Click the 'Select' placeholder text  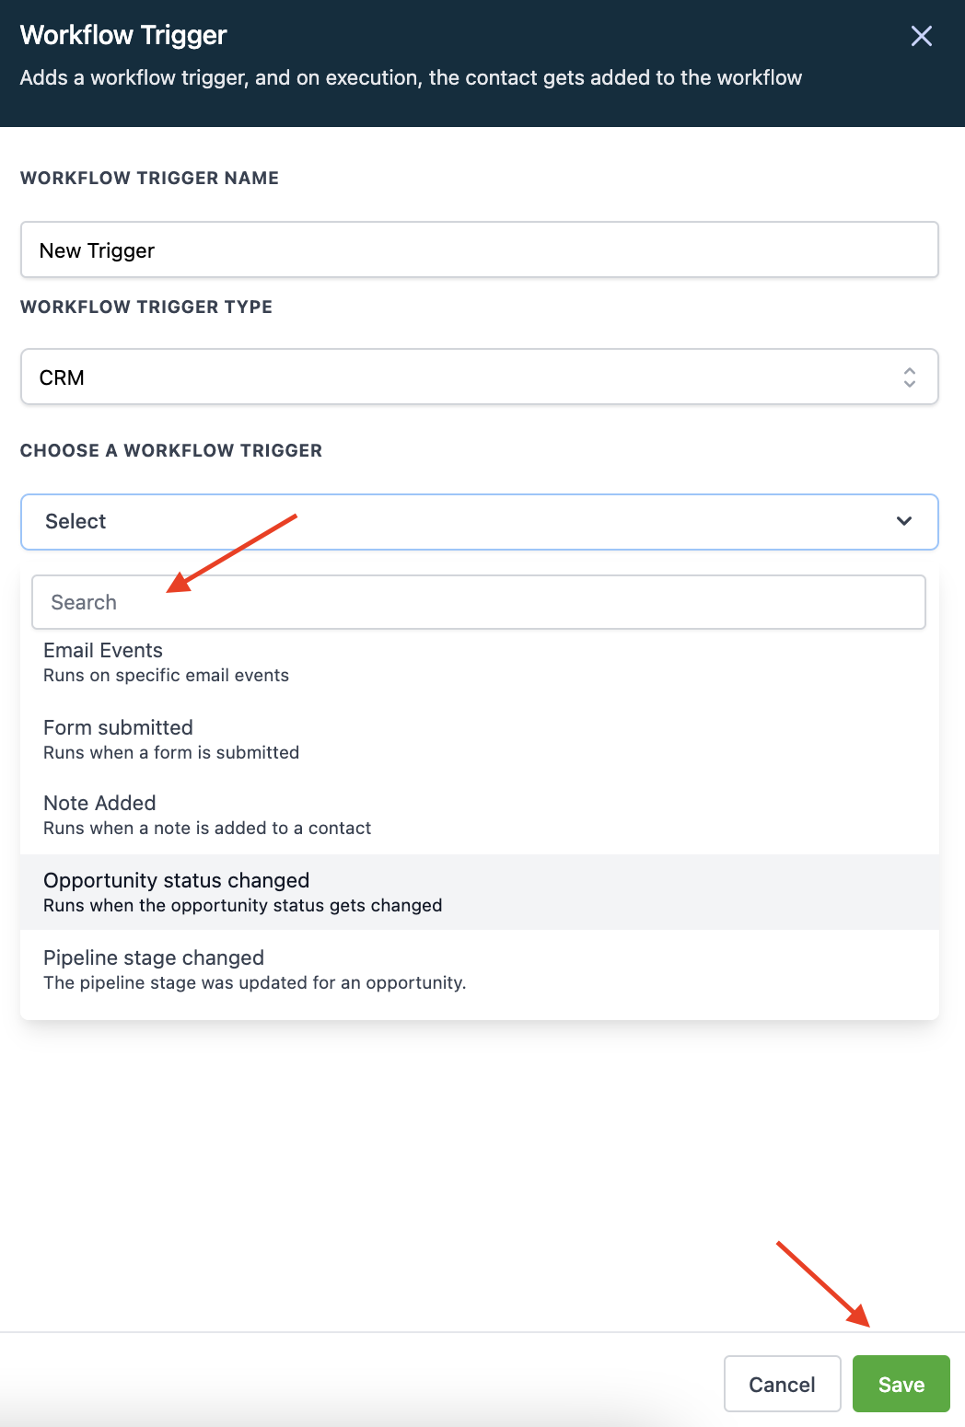pyautogui.click(x=76, y=522)
